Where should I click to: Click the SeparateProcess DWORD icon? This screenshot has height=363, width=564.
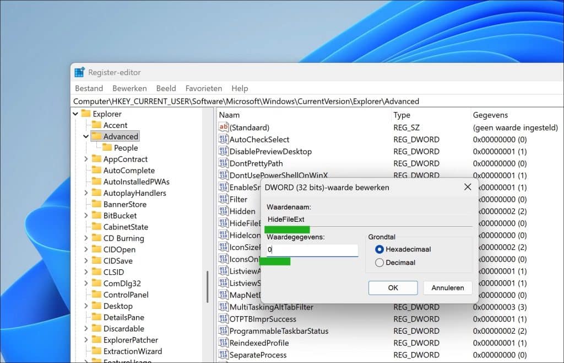[224, 354]
